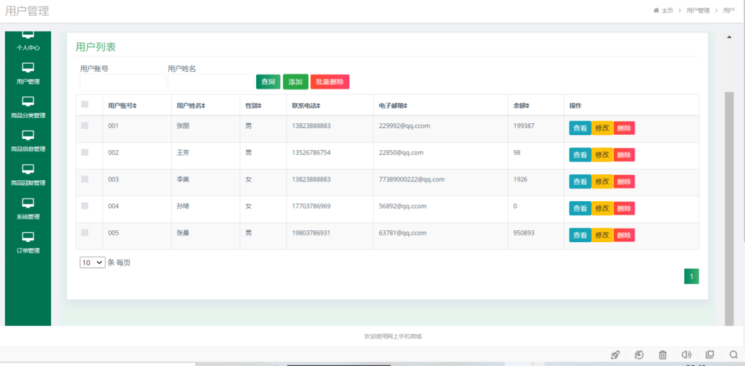Tick checkbox for user 002
The image size is (745, 366).
pos(85,152)
